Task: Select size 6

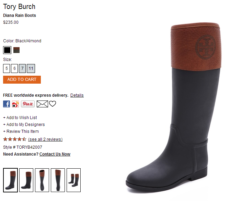Action: pyautogui.click(x=14, y=68)
